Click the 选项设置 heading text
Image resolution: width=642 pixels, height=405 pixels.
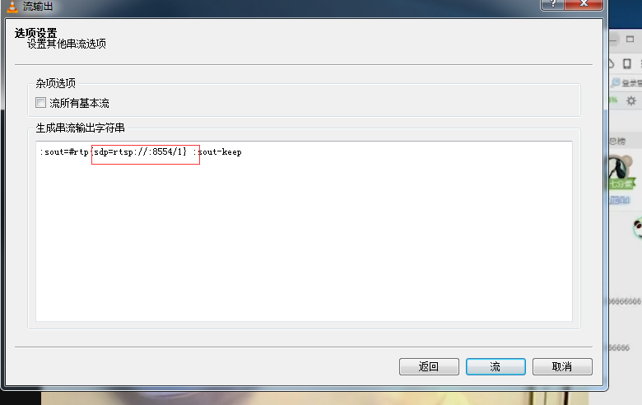[x=35, y=33]
